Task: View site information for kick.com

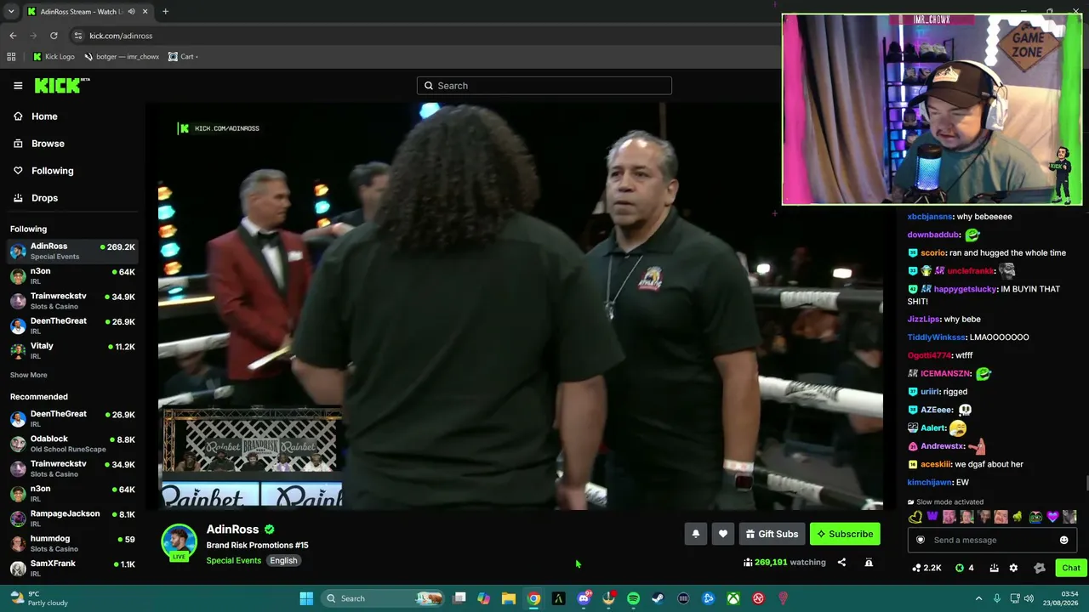Action: [x=78, y=36]
